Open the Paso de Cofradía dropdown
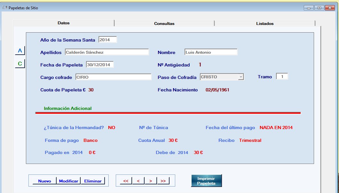This screenshot has width=339, height=193. [241, 77]
